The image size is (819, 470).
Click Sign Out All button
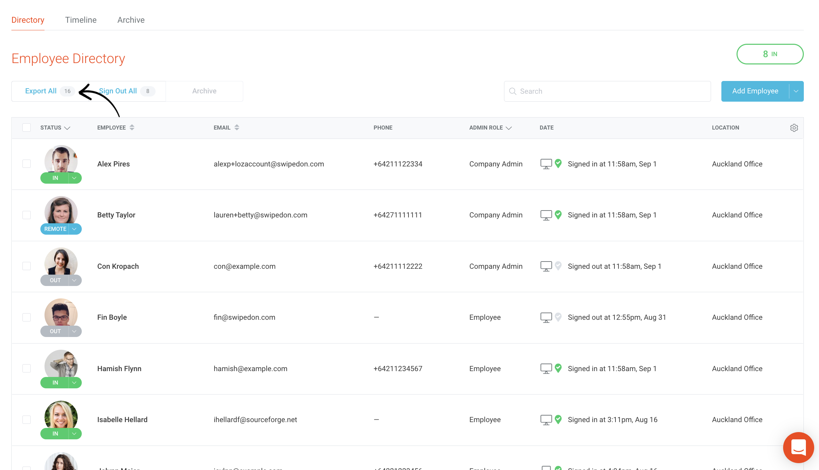[127, 91]
